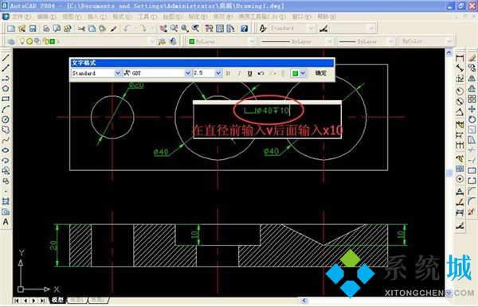Viewport: 478px width, 307px height.
Task: Click the 确定 confirm button
Action: click(321, 73)
